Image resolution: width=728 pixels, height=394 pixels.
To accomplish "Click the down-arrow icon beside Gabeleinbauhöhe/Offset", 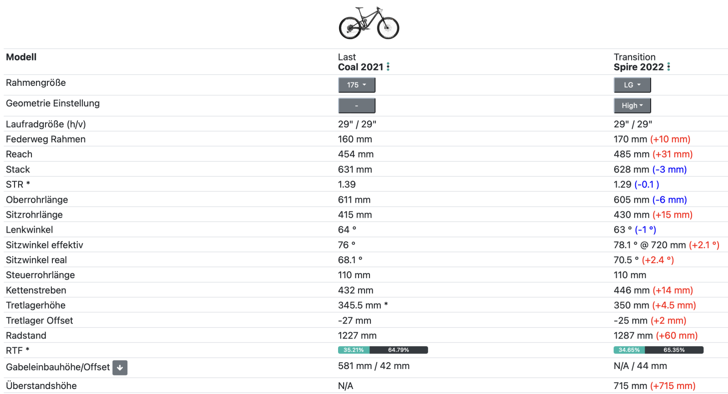I will [x=120, y=368].
